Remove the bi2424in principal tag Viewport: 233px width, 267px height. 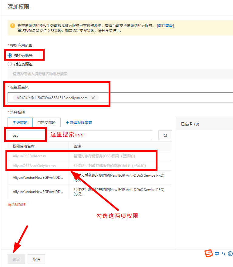pyautogui.click(x=93, y=98)
